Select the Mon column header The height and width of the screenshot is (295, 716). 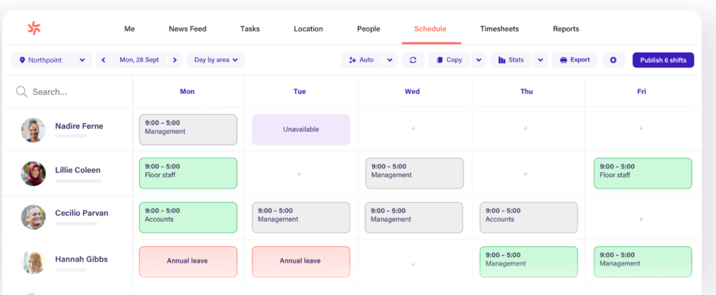point(187,92)
